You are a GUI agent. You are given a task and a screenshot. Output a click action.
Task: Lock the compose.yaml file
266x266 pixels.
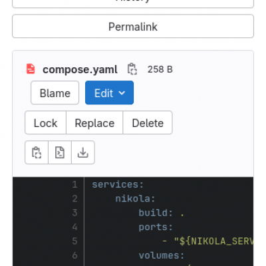[x=46, y=122]
